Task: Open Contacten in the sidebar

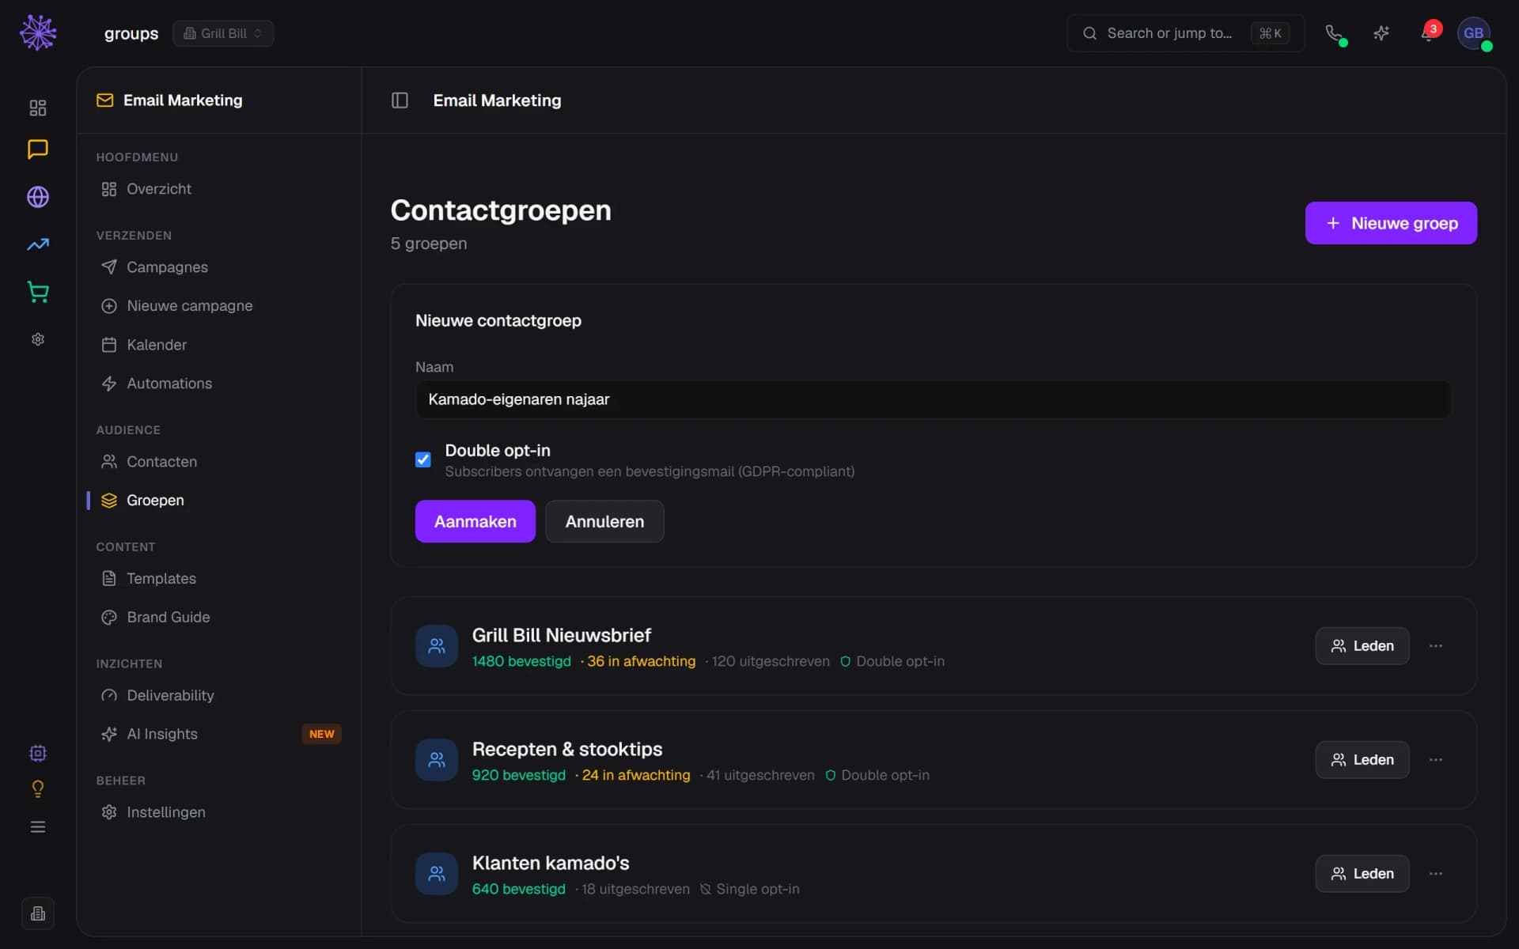Action: coord(218,462)
